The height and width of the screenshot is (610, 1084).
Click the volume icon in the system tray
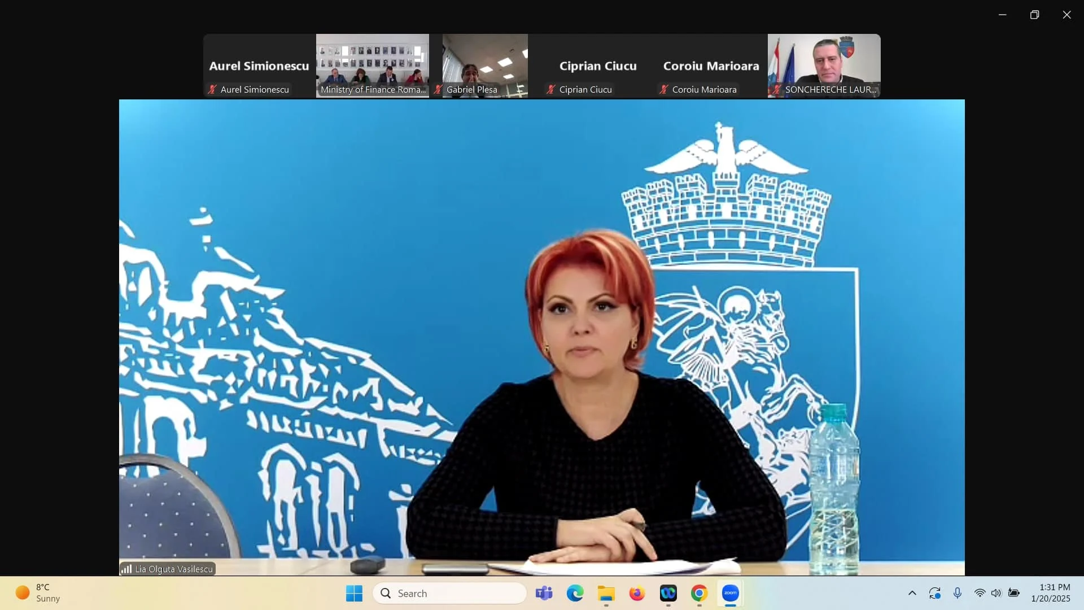(x=996, y=593)
